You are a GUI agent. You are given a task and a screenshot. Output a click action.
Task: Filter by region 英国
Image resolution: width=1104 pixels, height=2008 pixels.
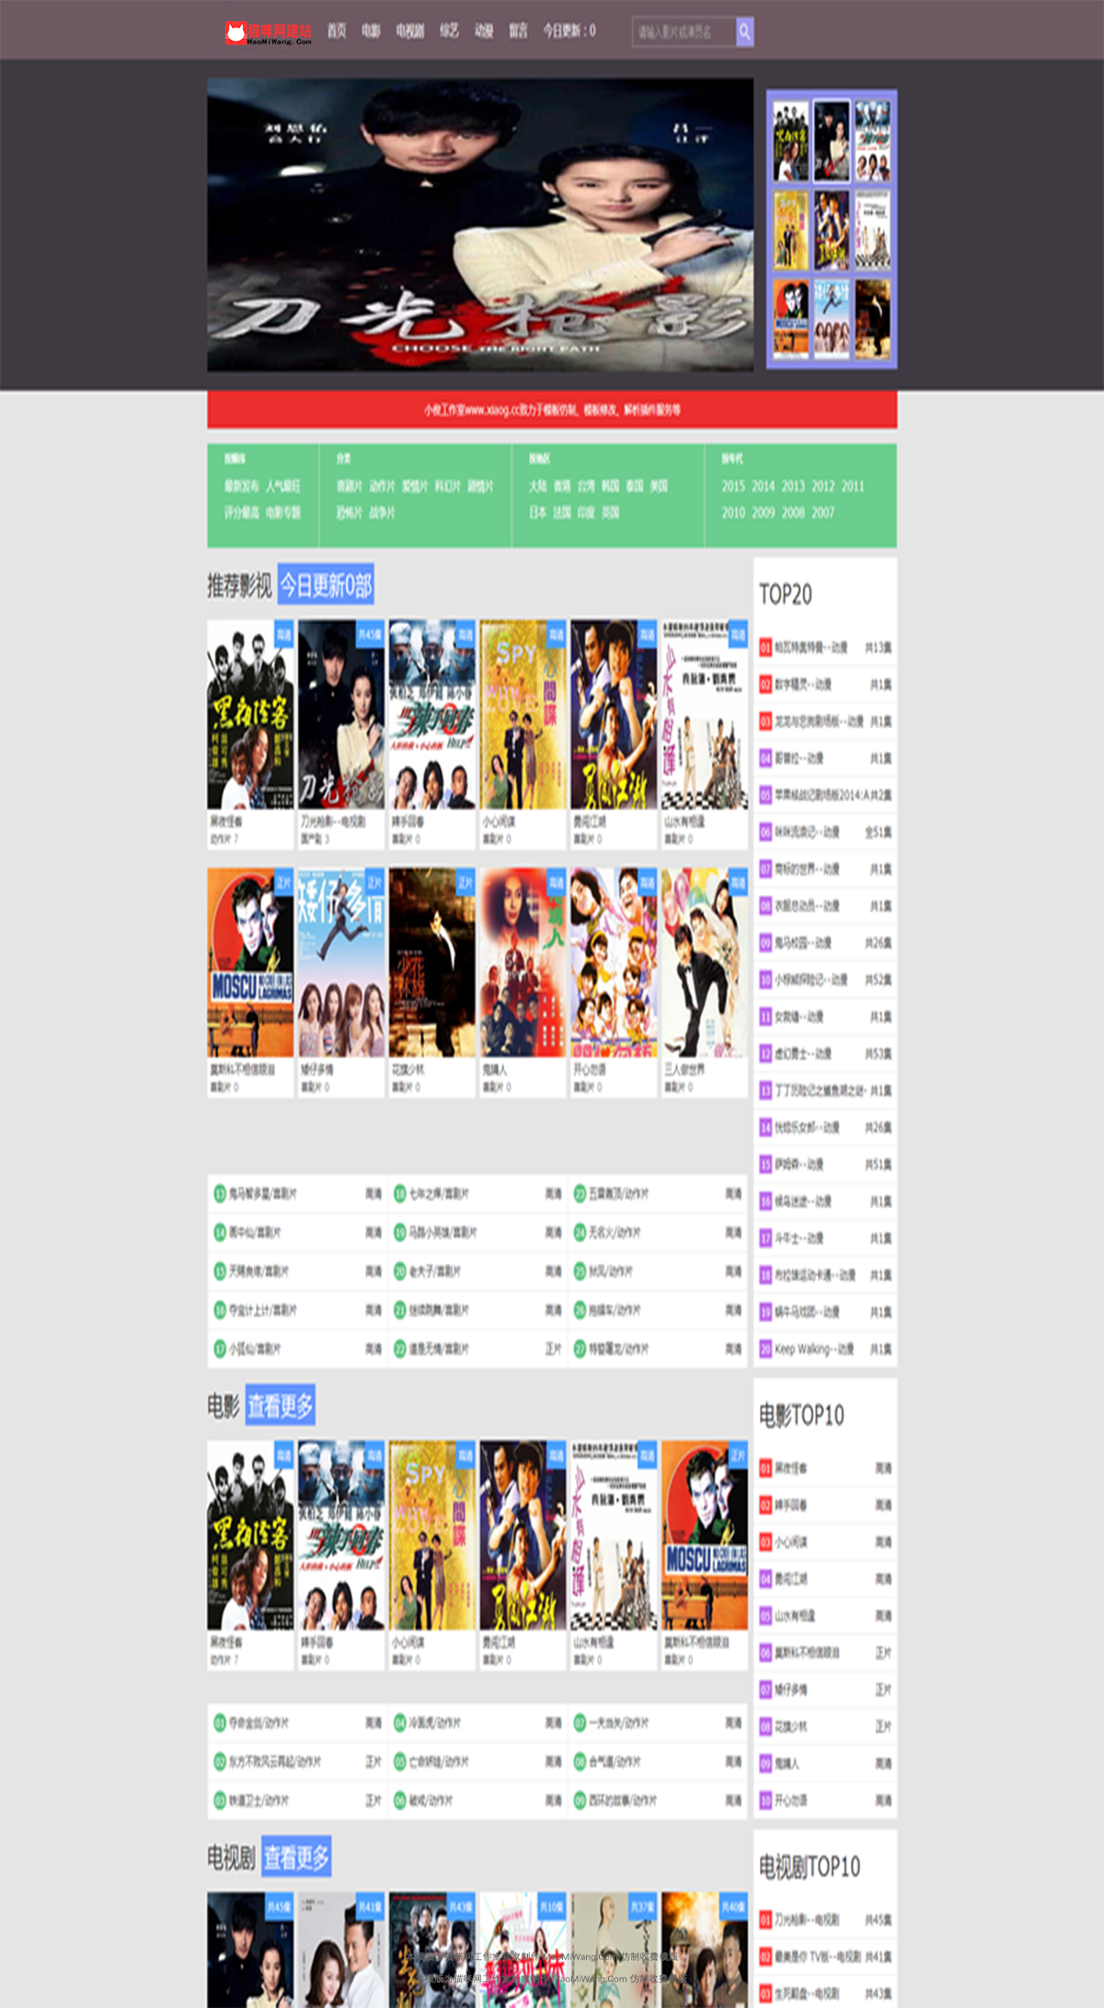click(610, 512)
